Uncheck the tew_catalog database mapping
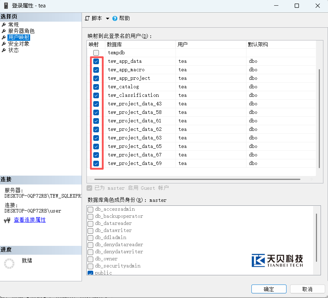328x298 pixels. tap(96, 87)
